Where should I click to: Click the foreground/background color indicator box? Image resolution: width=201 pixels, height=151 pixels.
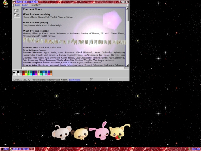15,73
